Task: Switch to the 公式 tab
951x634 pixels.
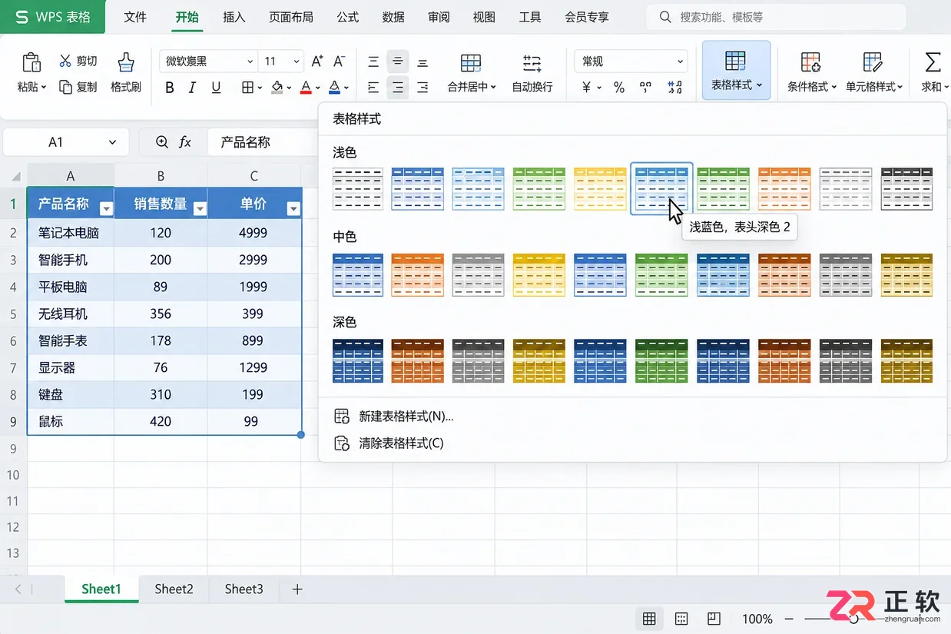Action: click(348, 17)
